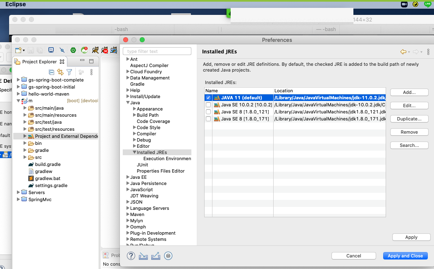Close the Project Explorer tab
Image resolution: width=434 pixels, height=269 pixels.
click(x=62, y=62)
